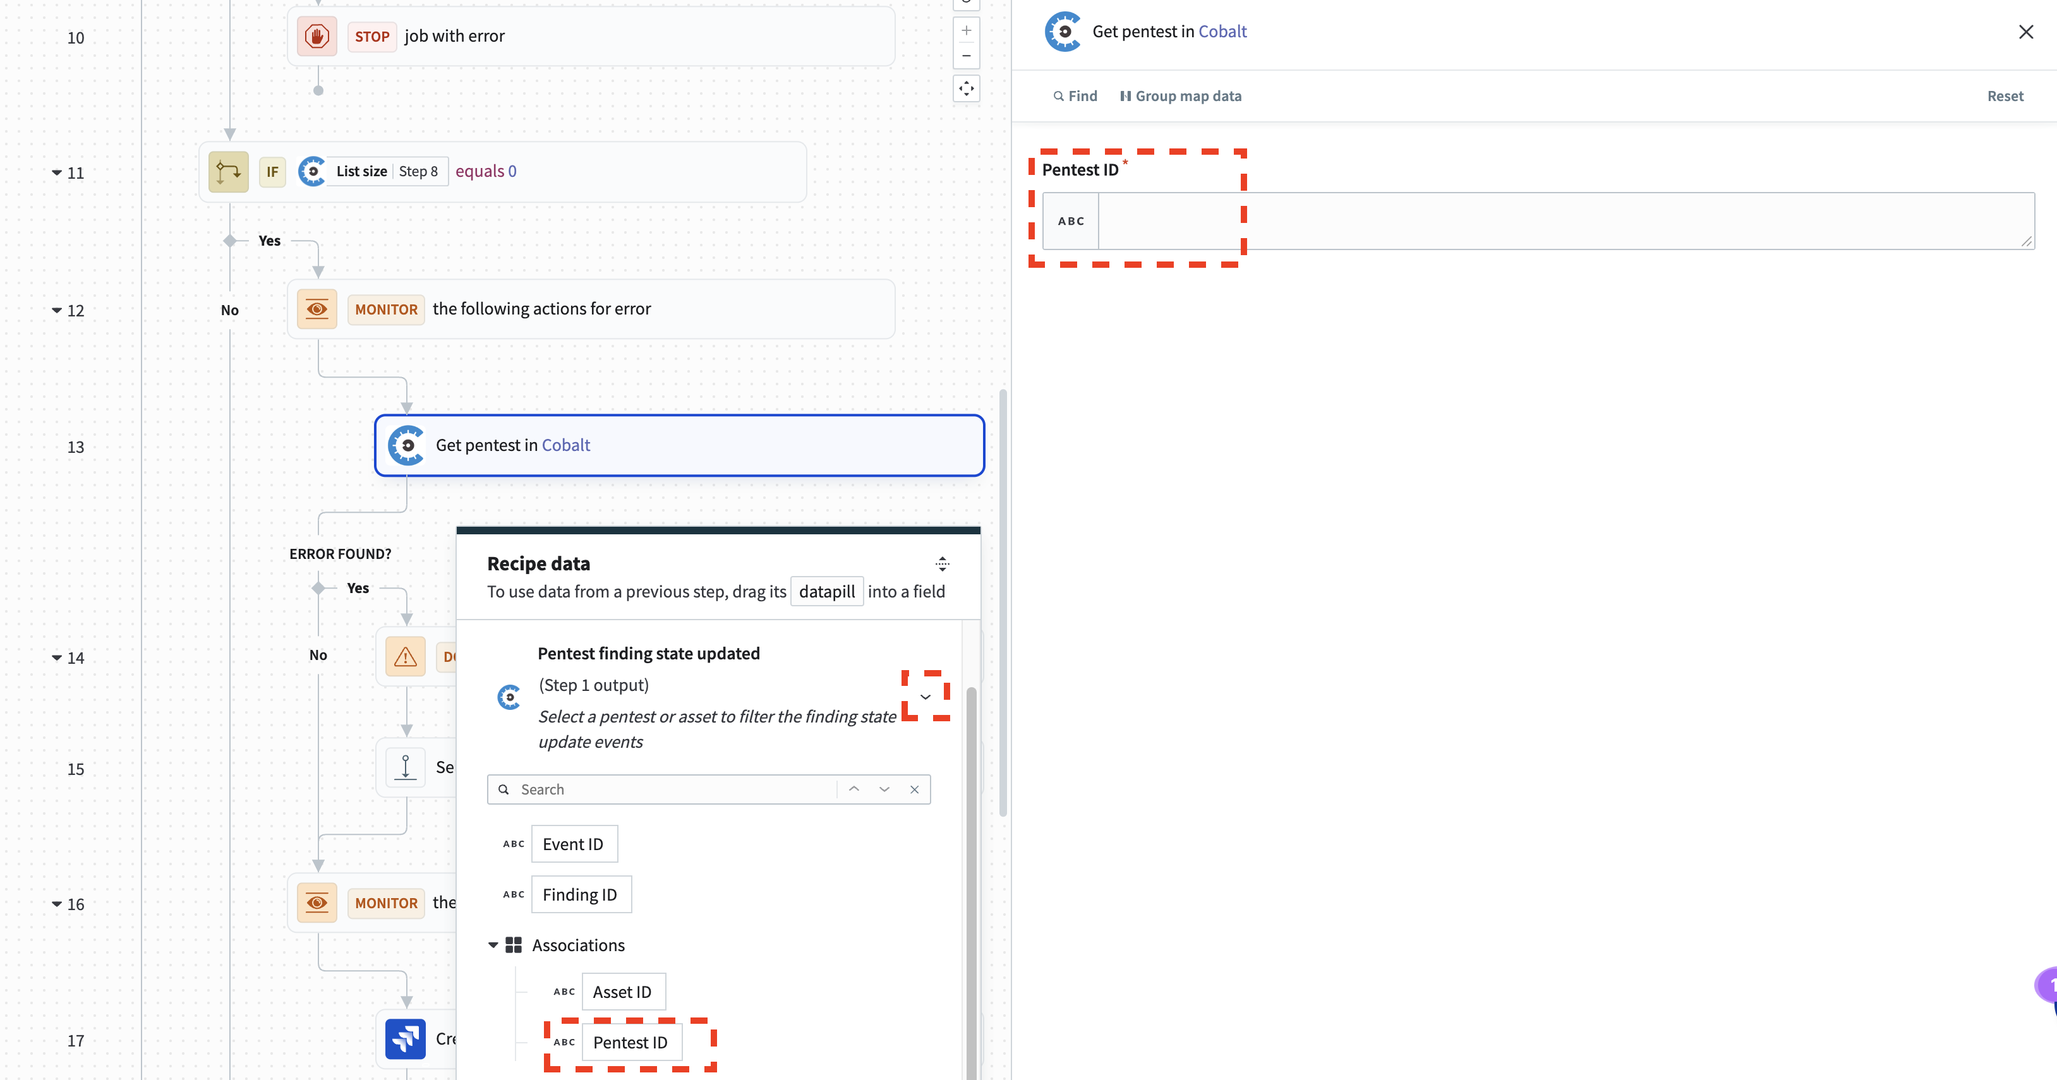Go to next search result in datapills
Screen dimensions: 2057x1080
[x=884, y=789]
